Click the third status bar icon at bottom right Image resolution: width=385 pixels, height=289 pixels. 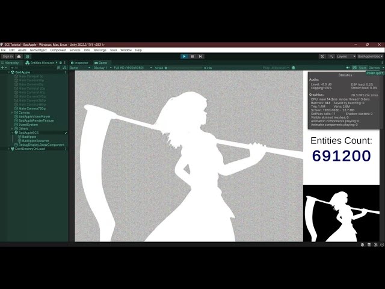pos(375,244)
